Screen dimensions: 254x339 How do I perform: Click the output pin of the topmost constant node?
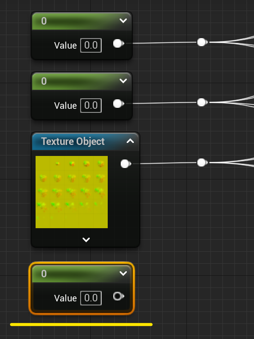[x=118, y=44]
